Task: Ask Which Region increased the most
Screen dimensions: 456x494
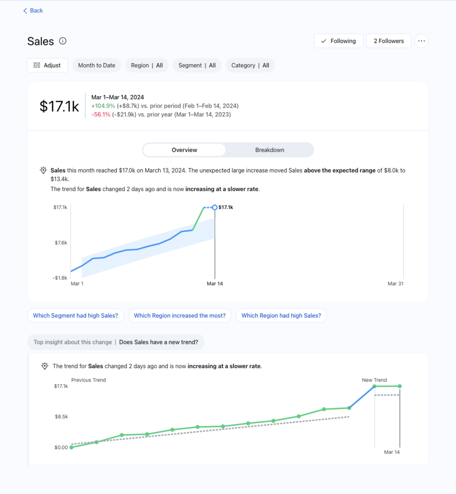Action: pyautogui.click(x=180, y=316)
